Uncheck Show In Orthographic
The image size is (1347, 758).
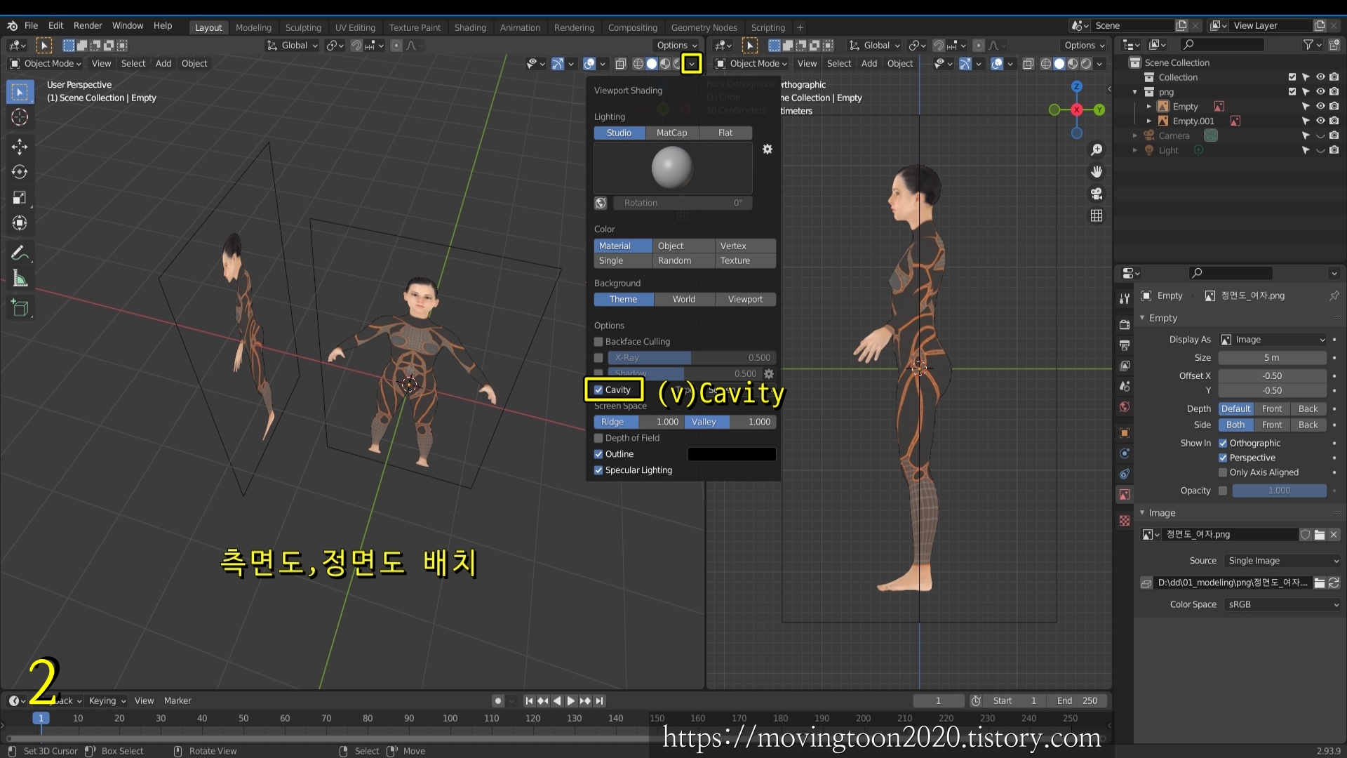(1223, 444)
